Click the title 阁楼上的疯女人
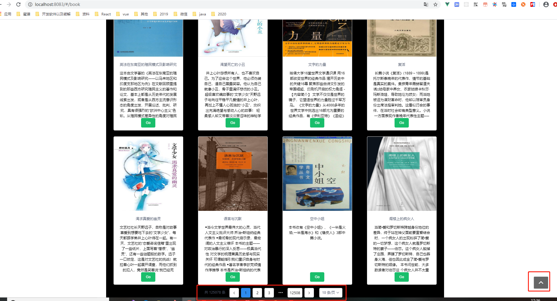 click(402, 219)
